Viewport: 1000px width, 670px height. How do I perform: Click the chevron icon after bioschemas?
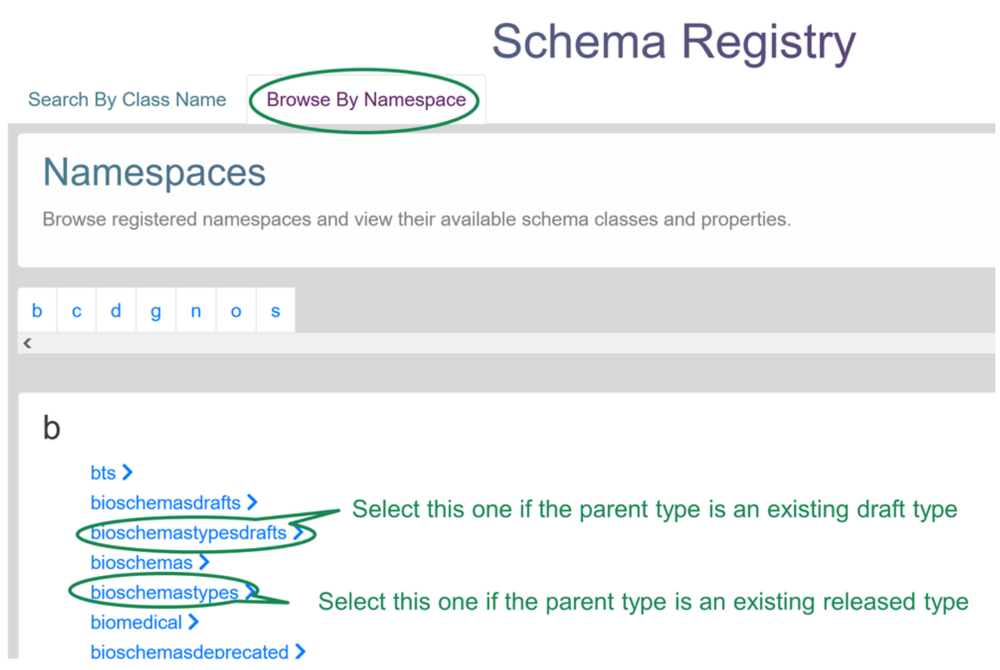pyautogui.click(x=204, y=562)
